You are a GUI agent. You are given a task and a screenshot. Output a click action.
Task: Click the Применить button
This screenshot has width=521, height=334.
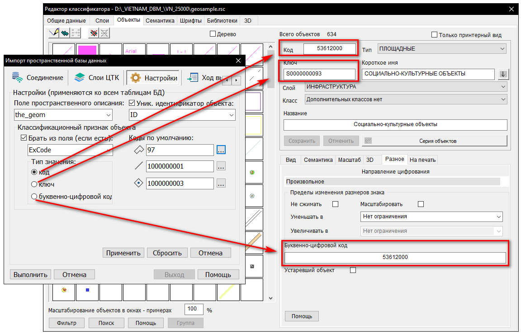tap(123, 253)
